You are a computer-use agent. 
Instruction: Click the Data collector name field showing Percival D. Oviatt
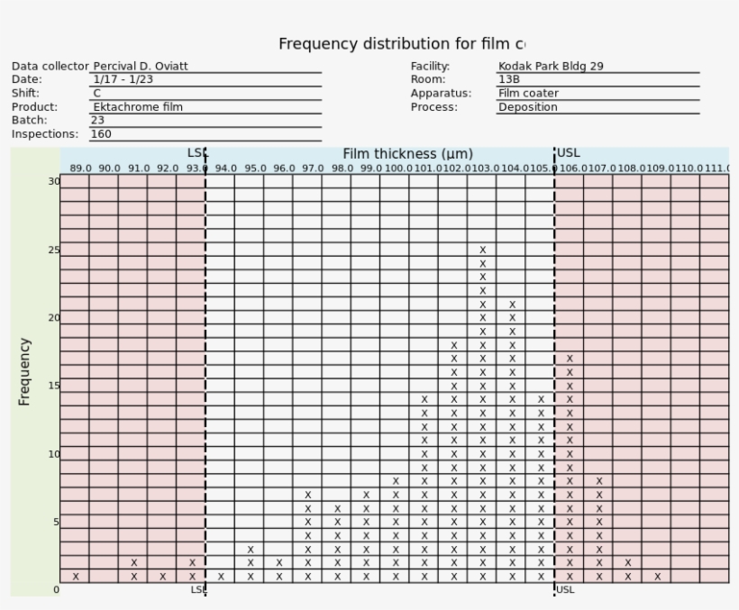point(140,66)
